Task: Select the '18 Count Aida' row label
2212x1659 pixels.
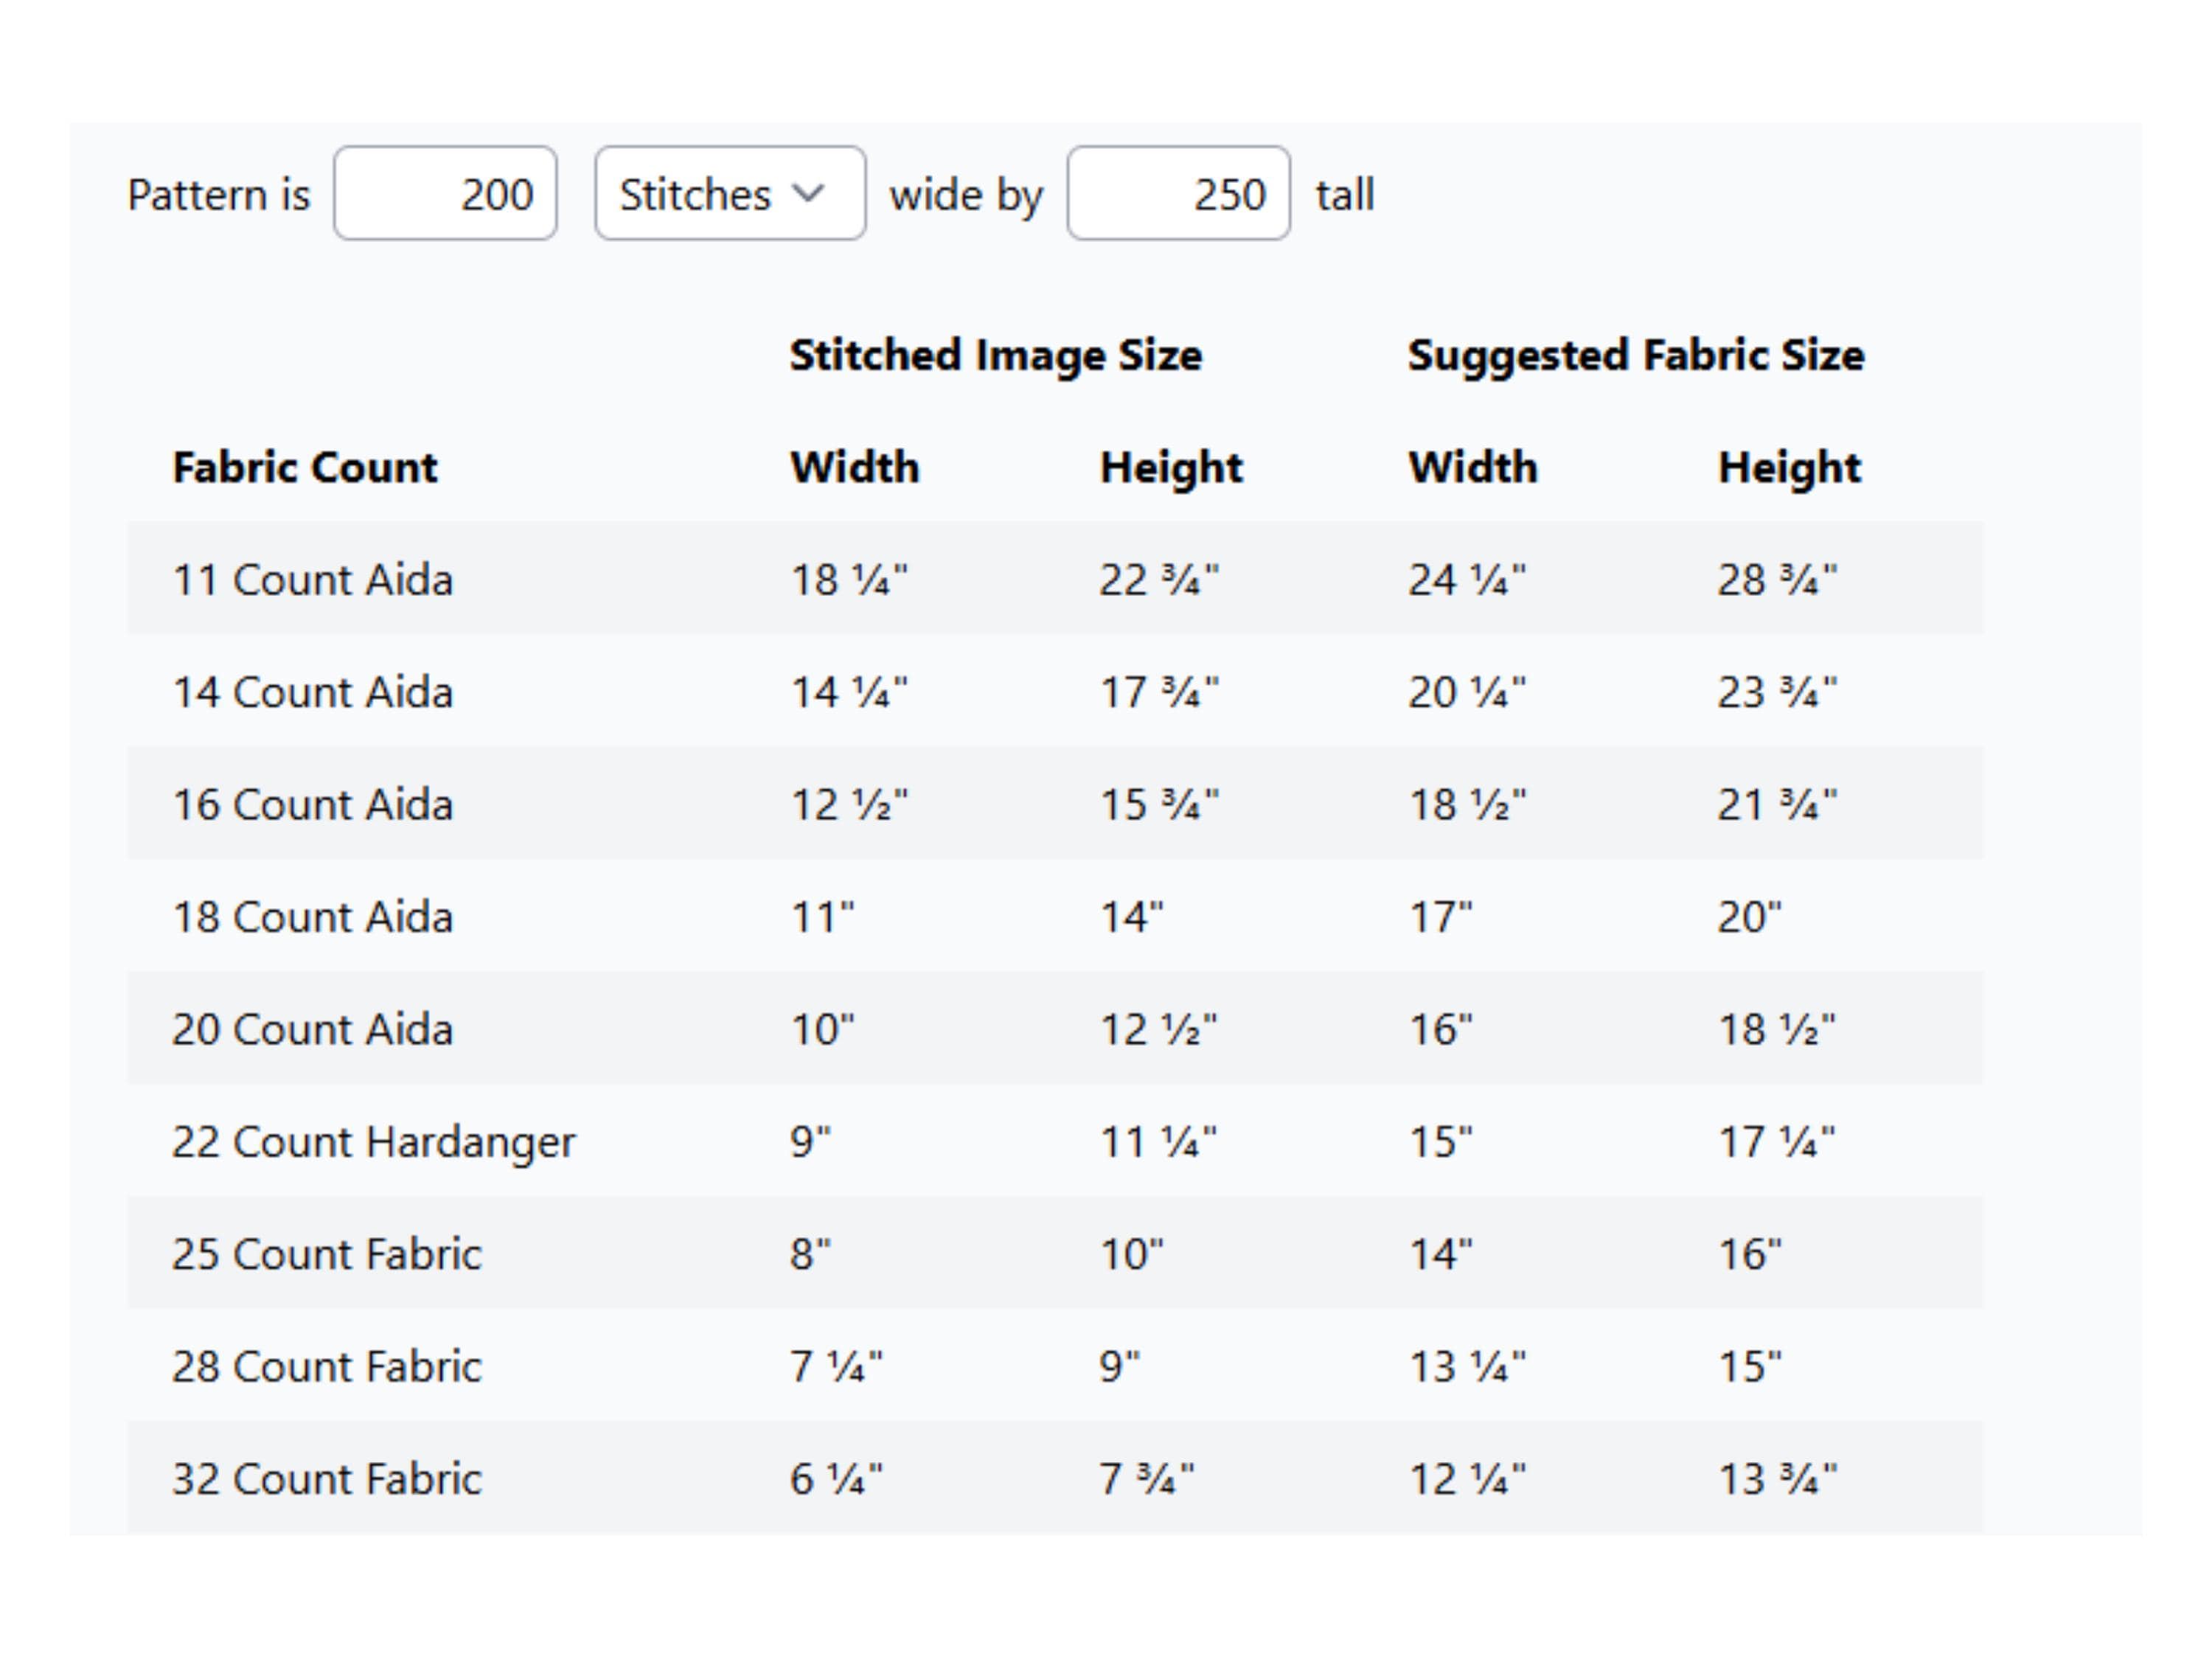Action: click(x=312, y=917)
